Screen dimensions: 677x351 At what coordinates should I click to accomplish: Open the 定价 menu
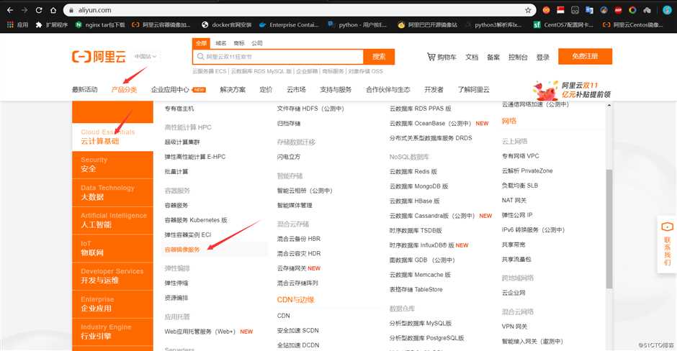point(266,89)
